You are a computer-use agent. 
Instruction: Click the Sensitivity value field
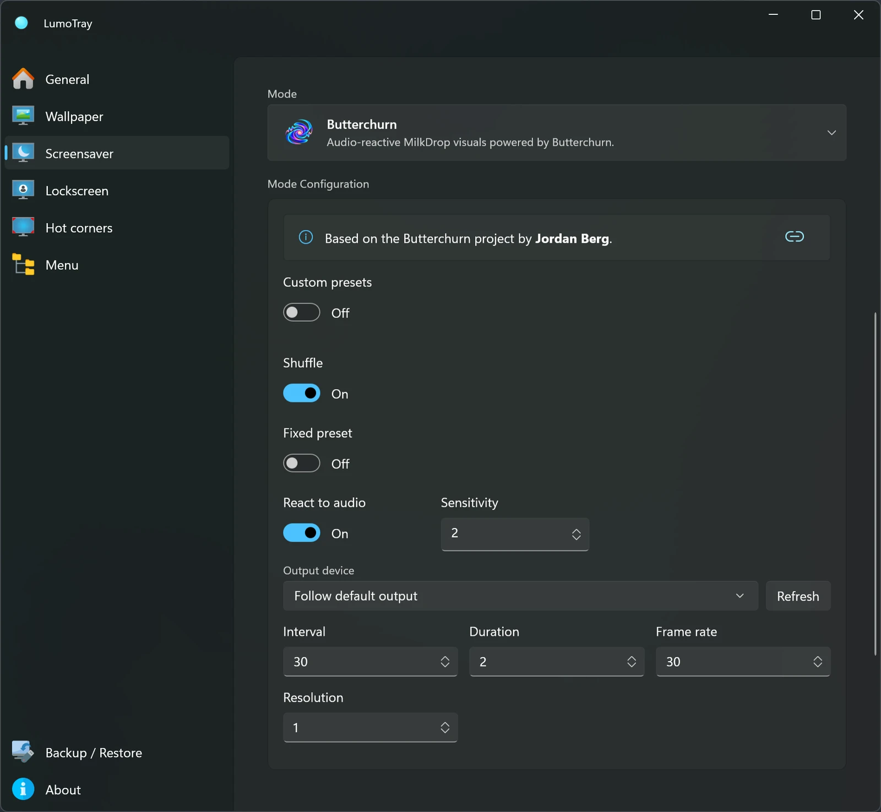point(515,533)
